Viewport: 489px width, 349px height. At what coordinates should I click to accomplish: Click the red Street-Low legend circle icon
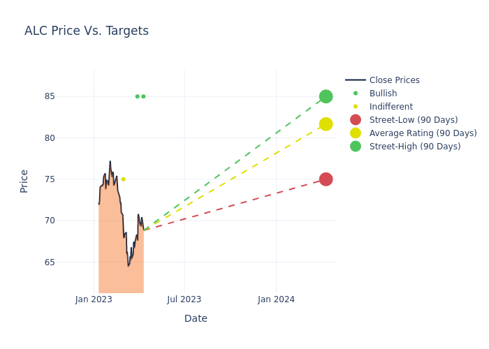tap(356, 120)
